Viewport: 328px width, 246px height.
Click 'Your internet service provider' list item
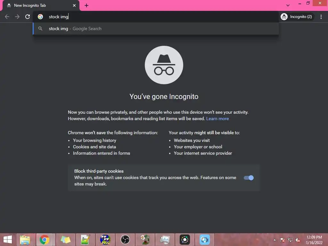click(203, 153)
